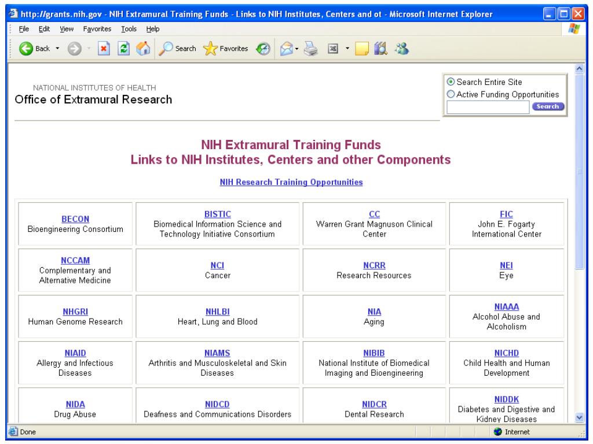
Task: Follow the BECON link
Action: click(x=75, y=219)
